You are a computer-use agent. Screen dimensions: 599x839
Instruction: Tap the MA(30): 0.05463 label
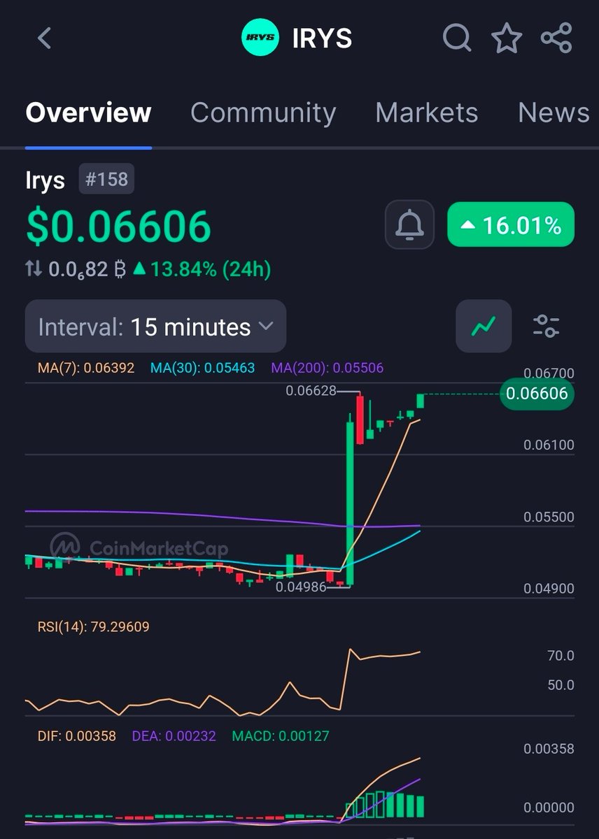click(x=203, y=368)
